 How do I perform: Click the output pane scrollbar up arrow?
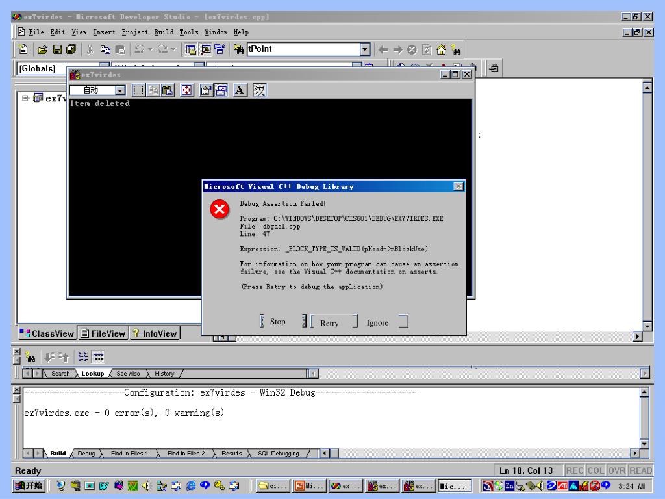pyautogui.click(x=644, y=392)
